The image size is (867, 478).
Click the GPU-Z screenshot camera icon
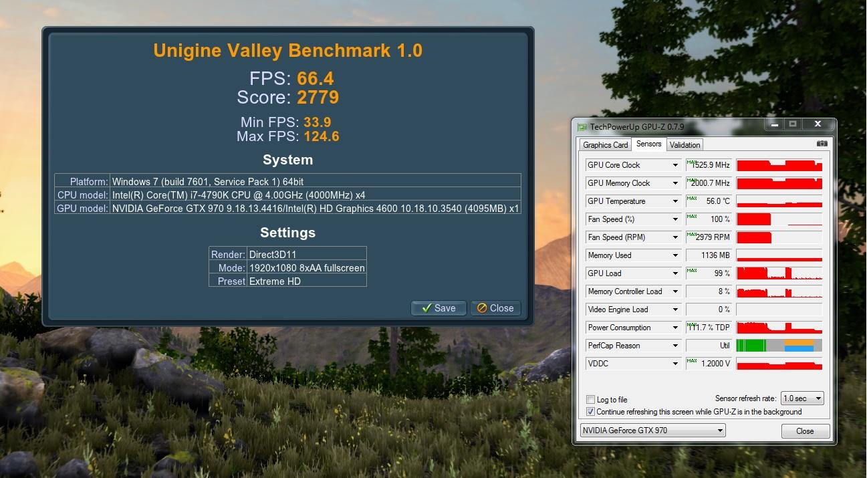coord(822,143)
